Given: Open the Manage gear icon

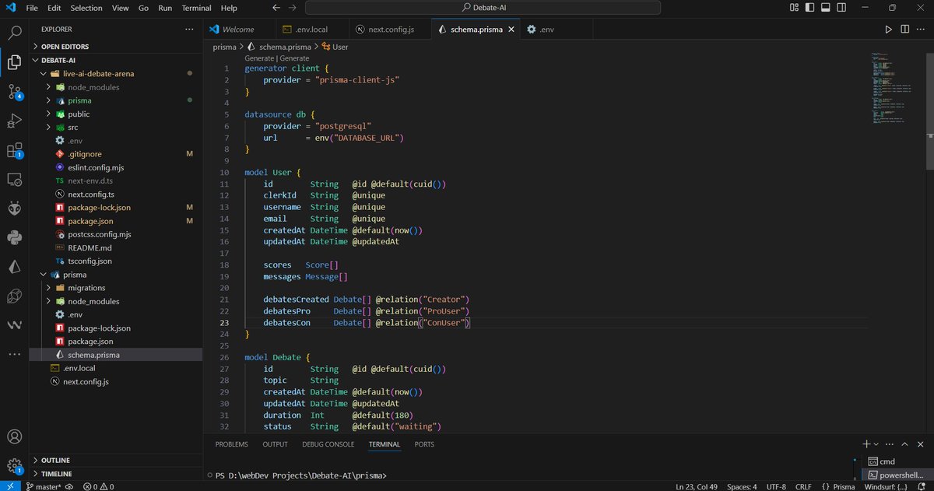Looking at the screenshot, I should point(14,466).
